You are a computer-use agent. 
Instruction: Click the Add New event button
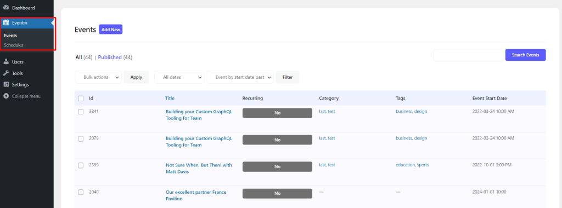point(111,30)
